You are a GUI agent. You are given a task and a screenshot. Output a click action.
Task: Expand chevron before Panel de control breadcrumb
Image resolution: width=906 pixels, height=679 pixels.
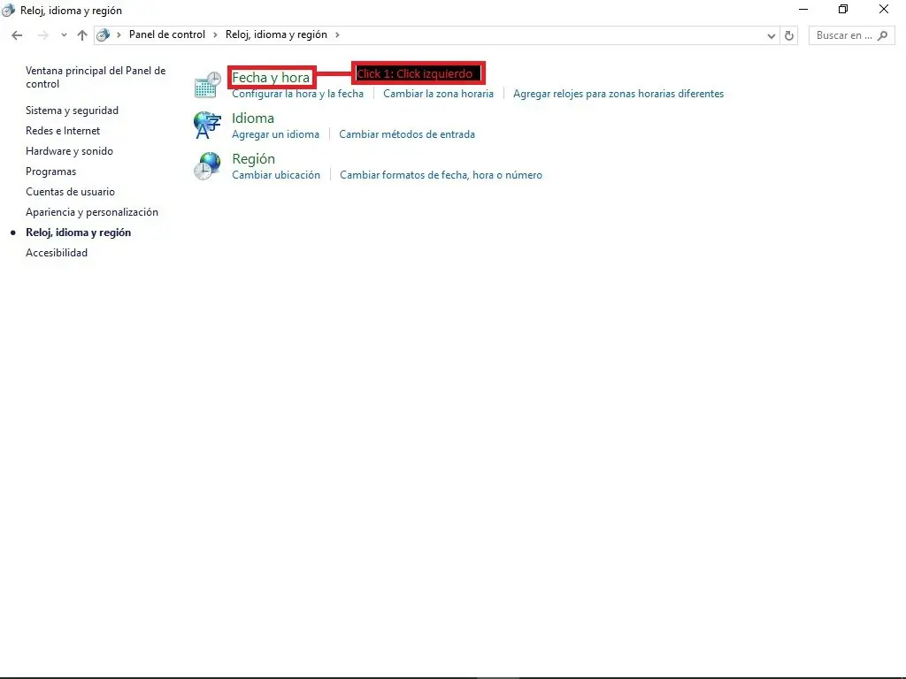point(119,34)
